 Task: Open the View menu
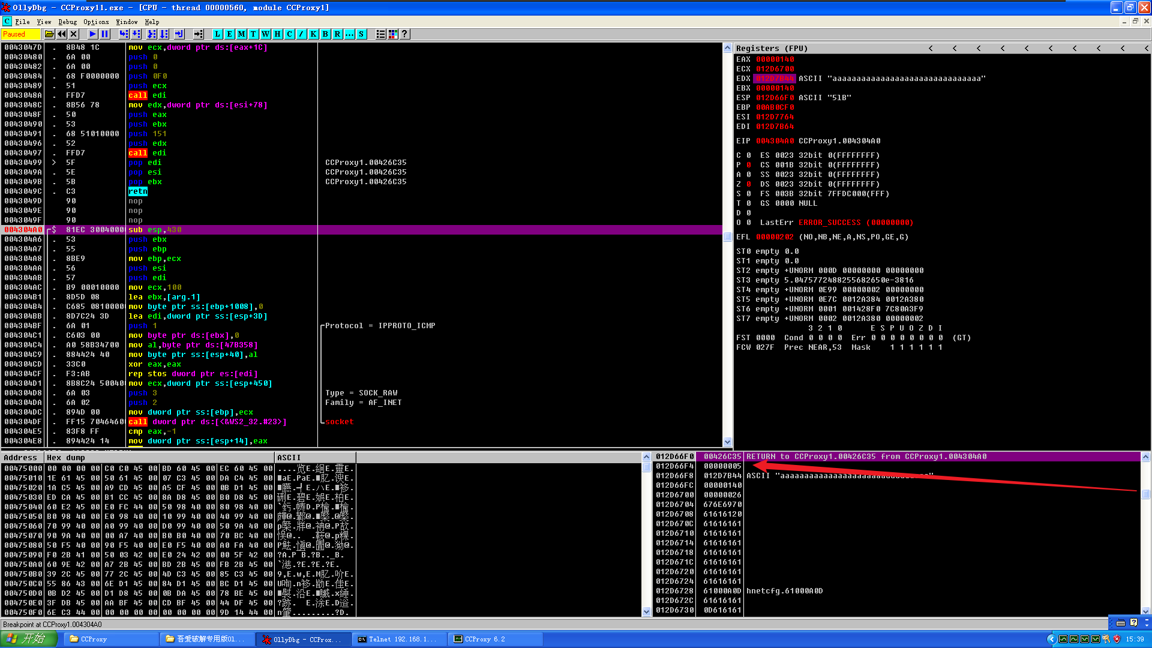click(x=44, y=22)
